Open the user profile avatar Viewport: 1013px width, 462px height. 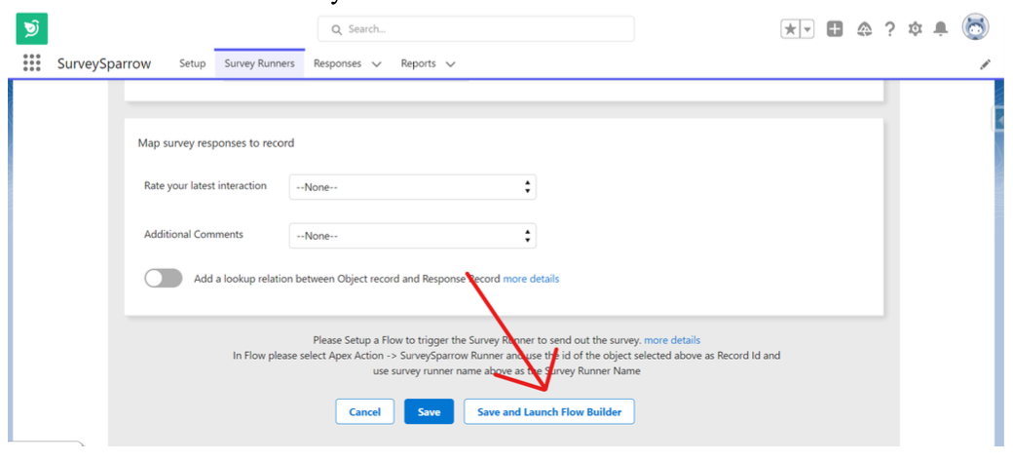[x=975, y=28]
